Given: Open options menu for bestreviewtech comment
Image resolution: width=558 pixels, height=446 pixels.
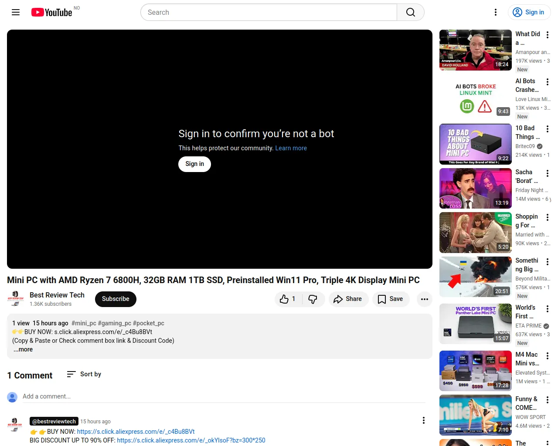Looking at the screenshot, I should click(x=423, y=420).
